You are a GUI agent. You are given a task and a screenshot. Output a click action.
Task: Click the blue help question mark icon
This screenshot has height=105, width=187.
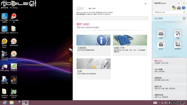point(183,8)
